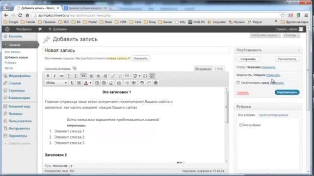
Task: Insert custom character omega symbol
Action: pos(119,83)
